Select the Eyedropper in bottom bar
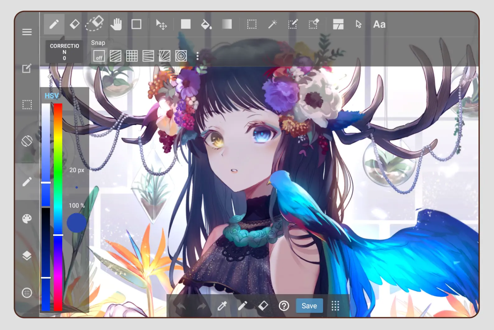Image resolution: width=494 pixels, height=330 pixels. 222,306
